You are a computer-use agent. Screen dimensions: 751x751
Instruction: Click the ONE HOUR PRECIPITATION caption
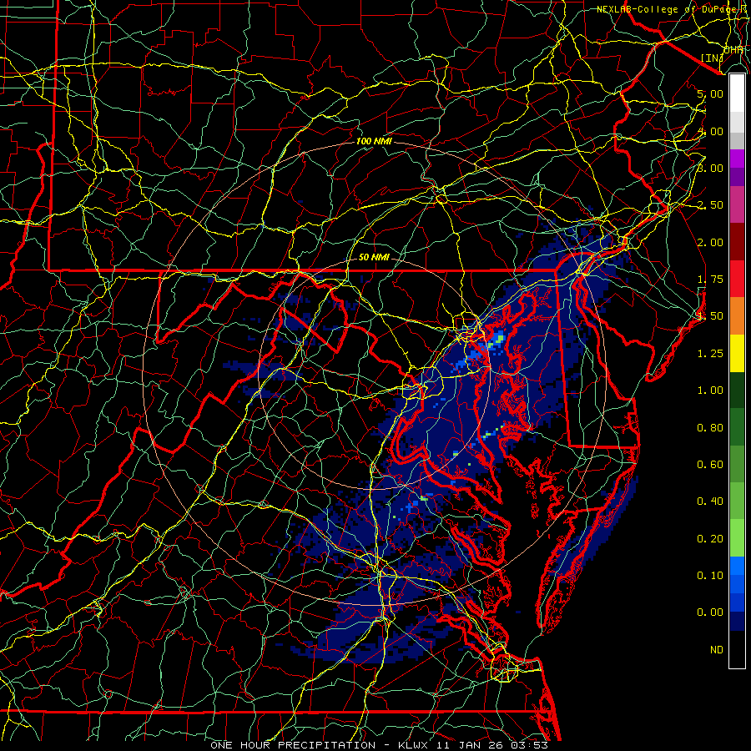click(293, 745)
